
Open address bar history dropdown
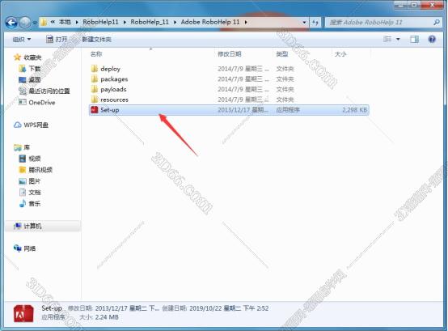point(304,22)
